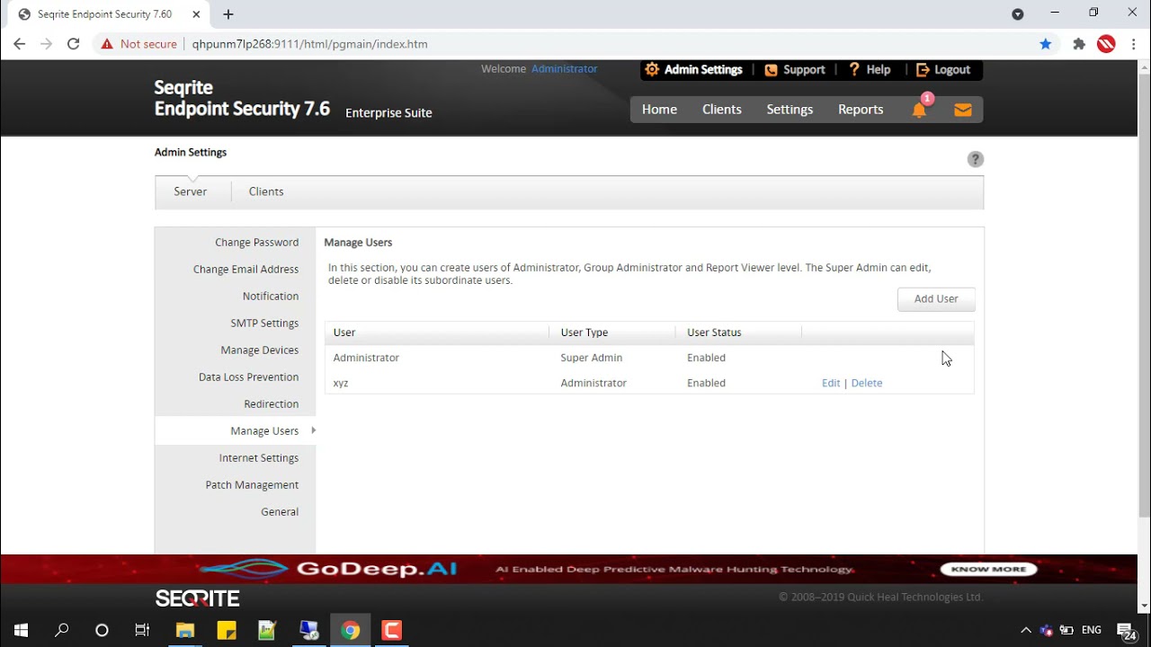Open SMTP Settings
1151x647 pixels.
pyautogui.click(x=264, y=323)
